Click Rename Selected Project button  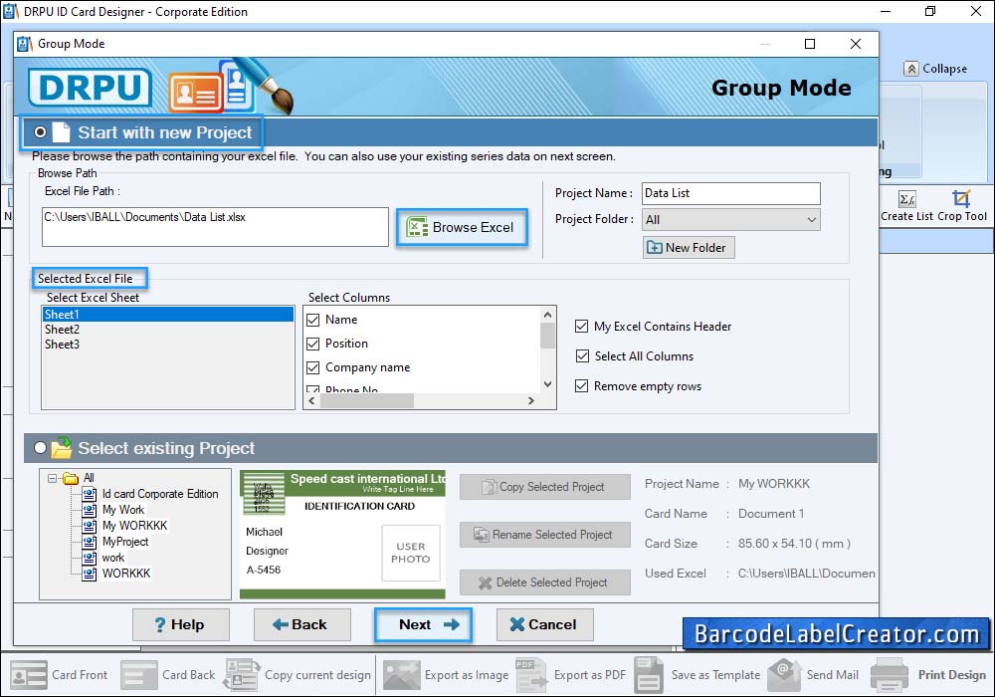click(x=545, y=535)
